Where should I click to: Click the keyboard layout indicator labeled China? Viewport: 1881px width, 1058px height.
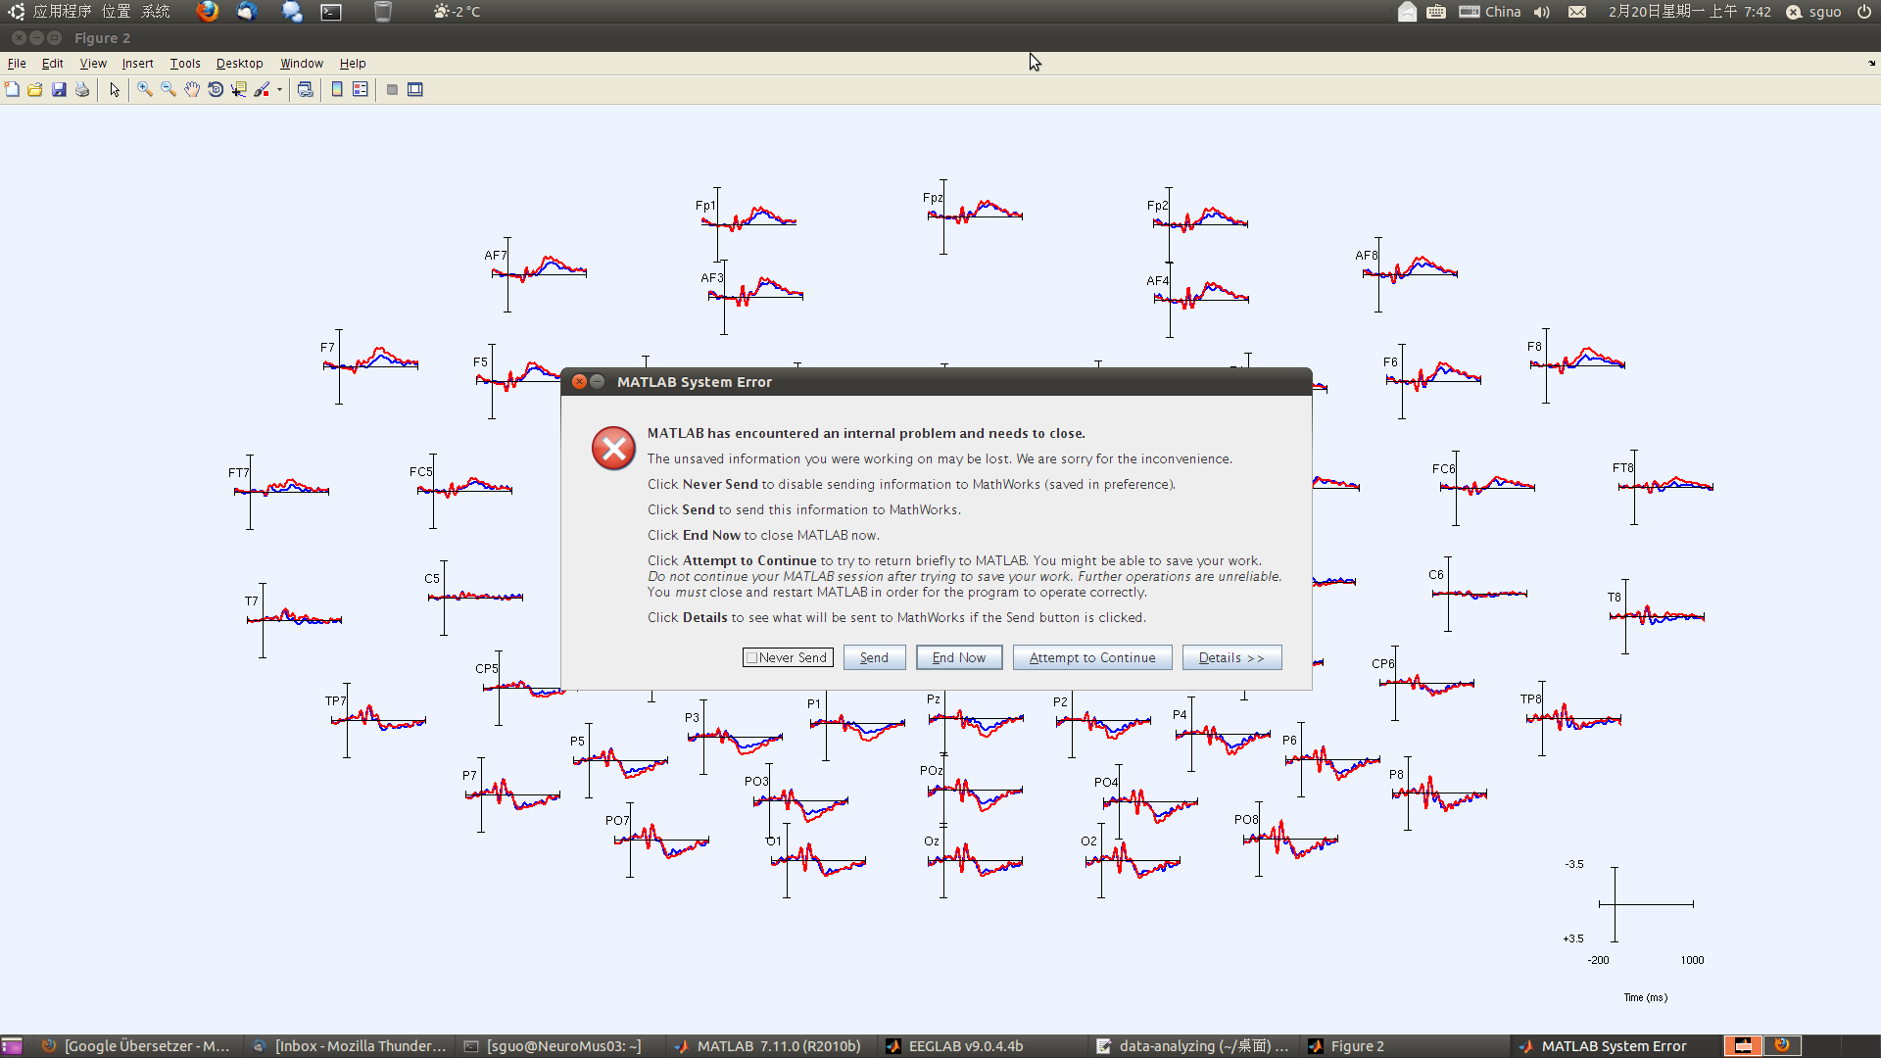coord(1490,12)
